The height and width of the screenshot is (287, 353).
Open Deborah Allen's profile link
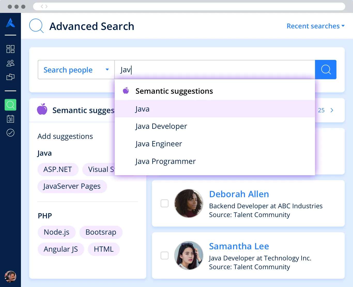click(x=239, y=194)
